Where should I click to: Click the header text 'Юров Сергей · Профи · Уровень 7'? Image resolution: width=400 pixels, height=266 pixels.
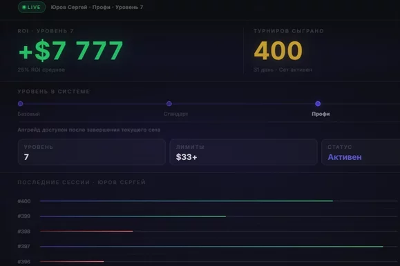pyautogui.click(x=97, y=8)
